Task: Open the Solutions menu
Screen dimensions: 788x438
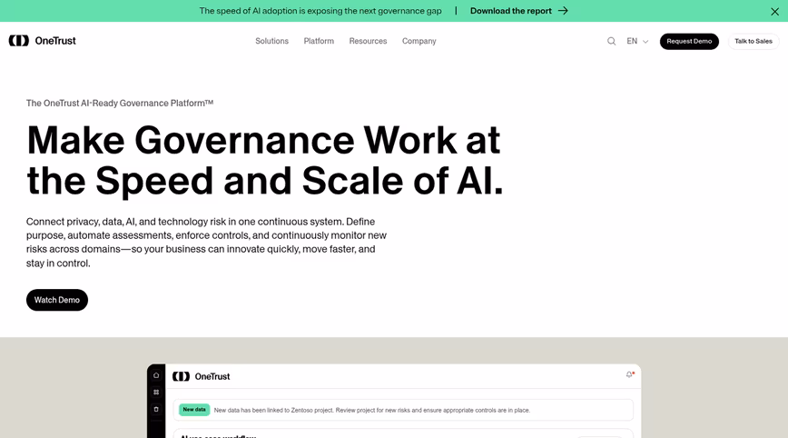Action: coord(271,41)
